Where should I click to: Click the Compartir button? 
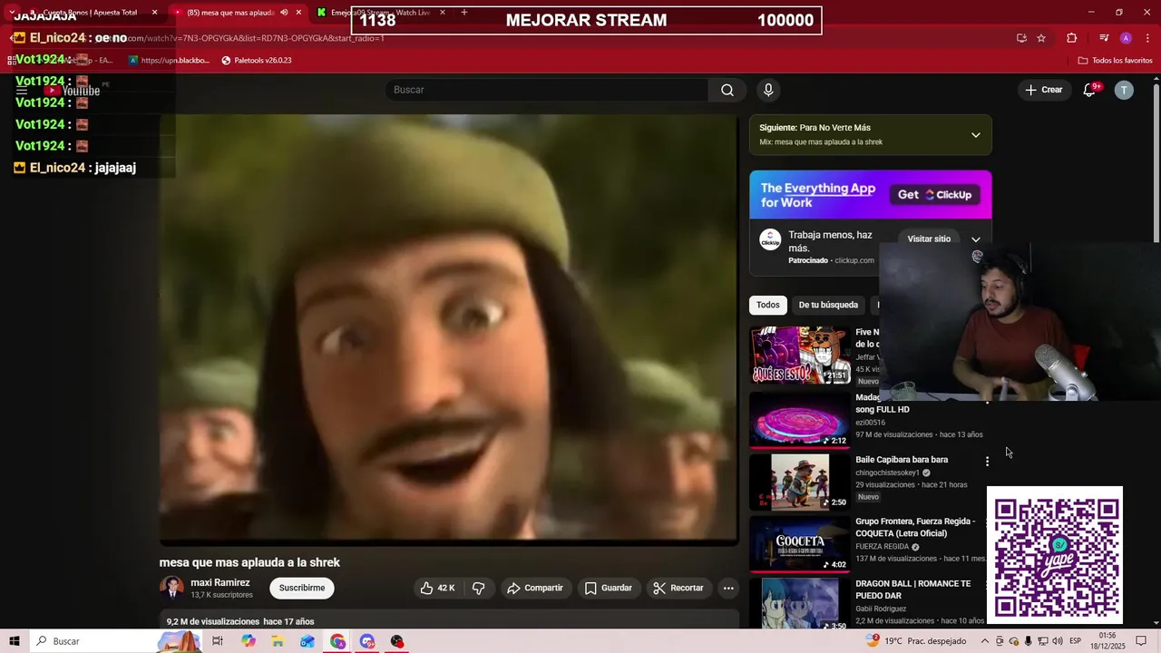(x=535, y=588)
